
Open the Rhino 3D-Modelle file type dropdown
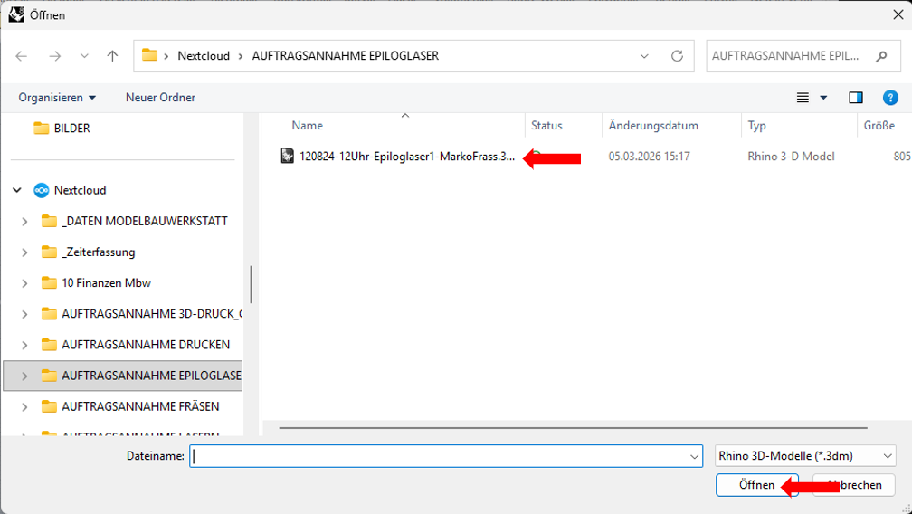coord(804,456)
